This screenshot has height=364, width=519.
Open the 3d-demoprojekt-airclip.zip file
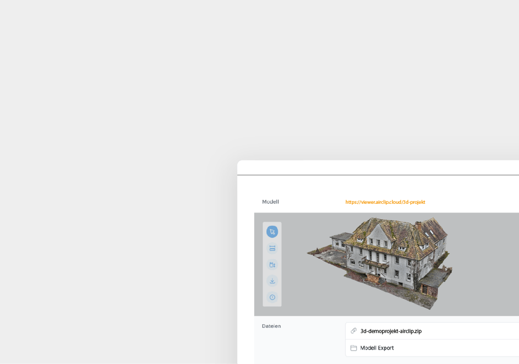click(391, 331)
